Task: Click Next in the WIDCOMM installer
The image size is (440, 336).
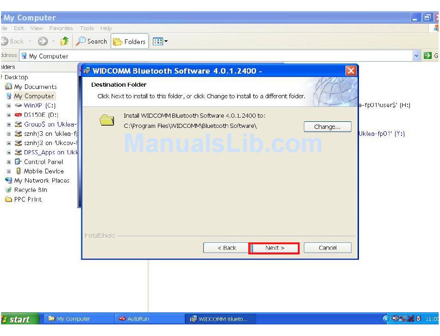Action: click(275, 248)
